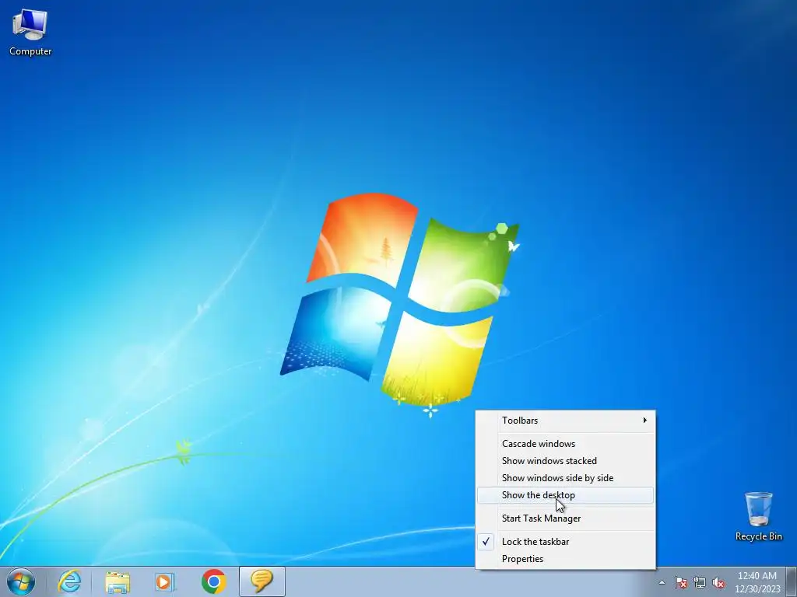This screenshot has width=797, height=597.
Task: Choose Show windows side by side
Action: click(565, 478)
